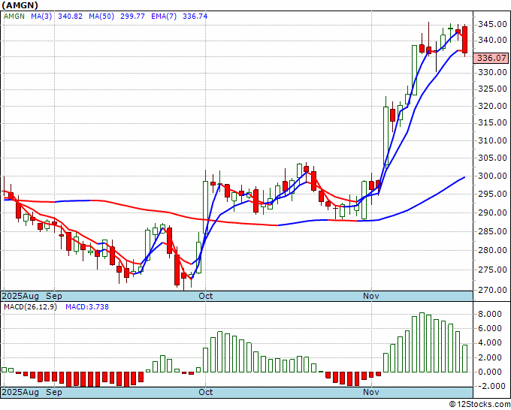Click 2025Aug on the price chart time axis
Viewport: 511px width, 410px height.
[20, 296]
